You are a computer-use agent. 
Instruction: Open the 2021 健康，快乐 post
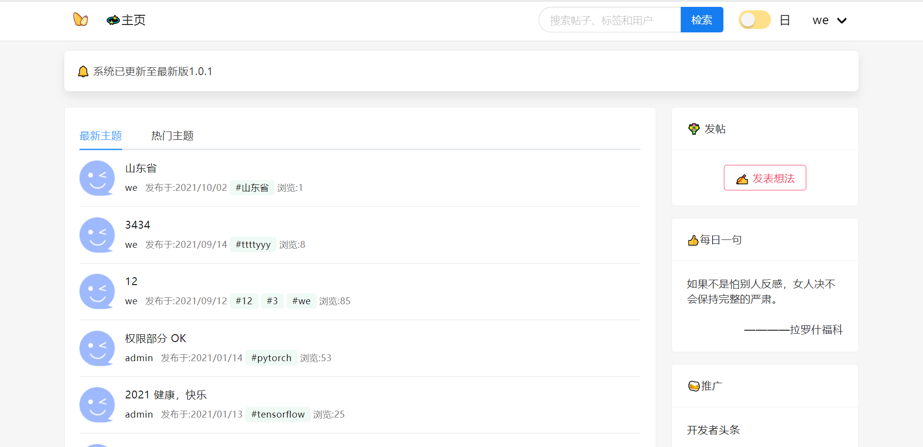[166, 395]
